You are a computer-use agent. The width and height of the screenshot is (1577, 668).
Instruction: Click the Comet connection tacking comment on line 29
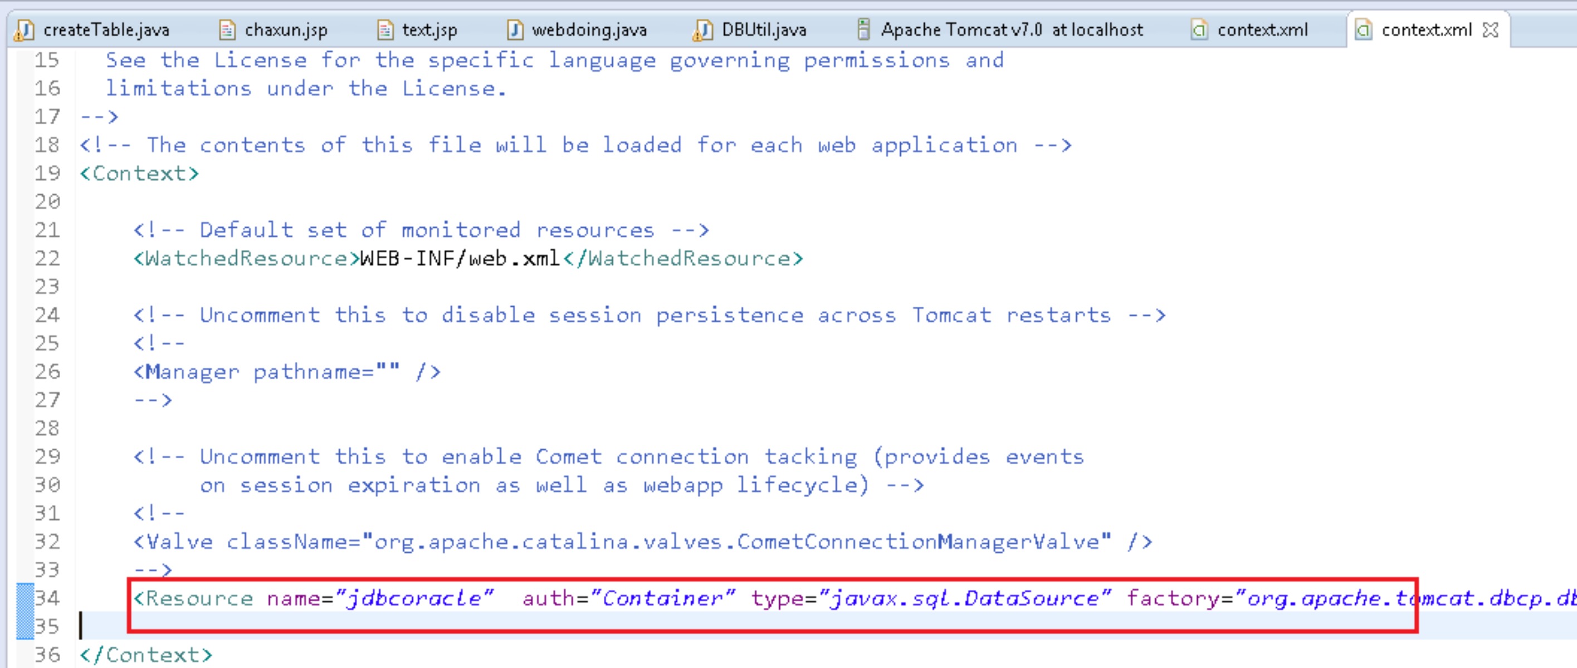608,456
